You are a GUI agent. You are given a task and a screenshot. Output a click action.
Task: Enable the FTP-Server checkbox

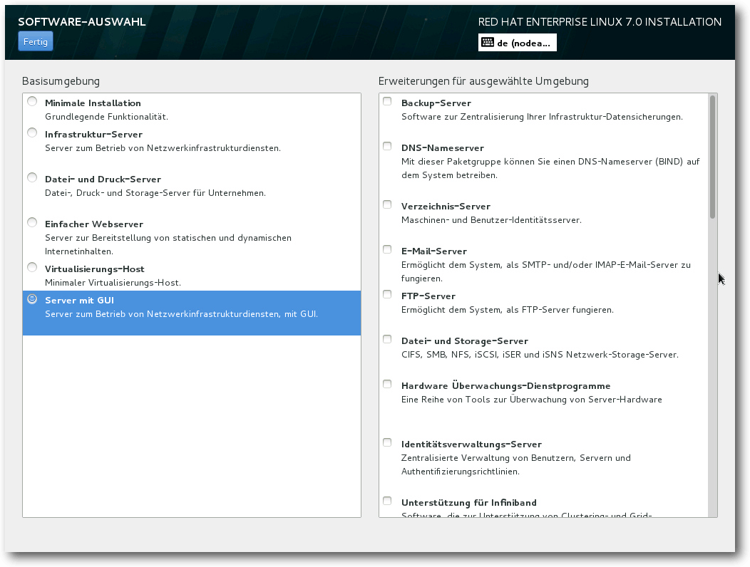click(387, 294)
